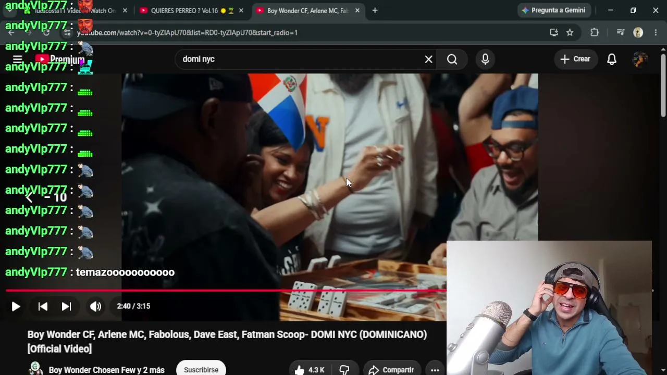667x375 pixels.
Task: Click the address bar URL
Action: click(x=187, y=32)
